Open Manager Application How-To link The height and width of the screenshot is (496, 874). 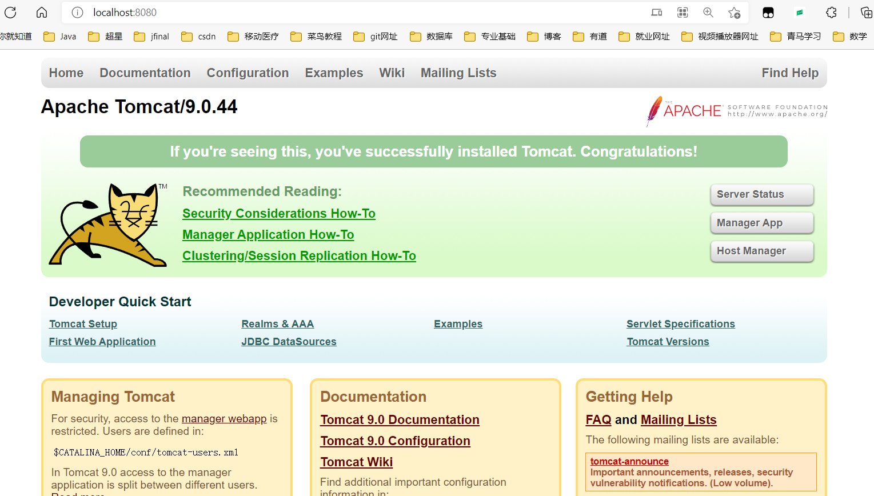tap(268, 235)
